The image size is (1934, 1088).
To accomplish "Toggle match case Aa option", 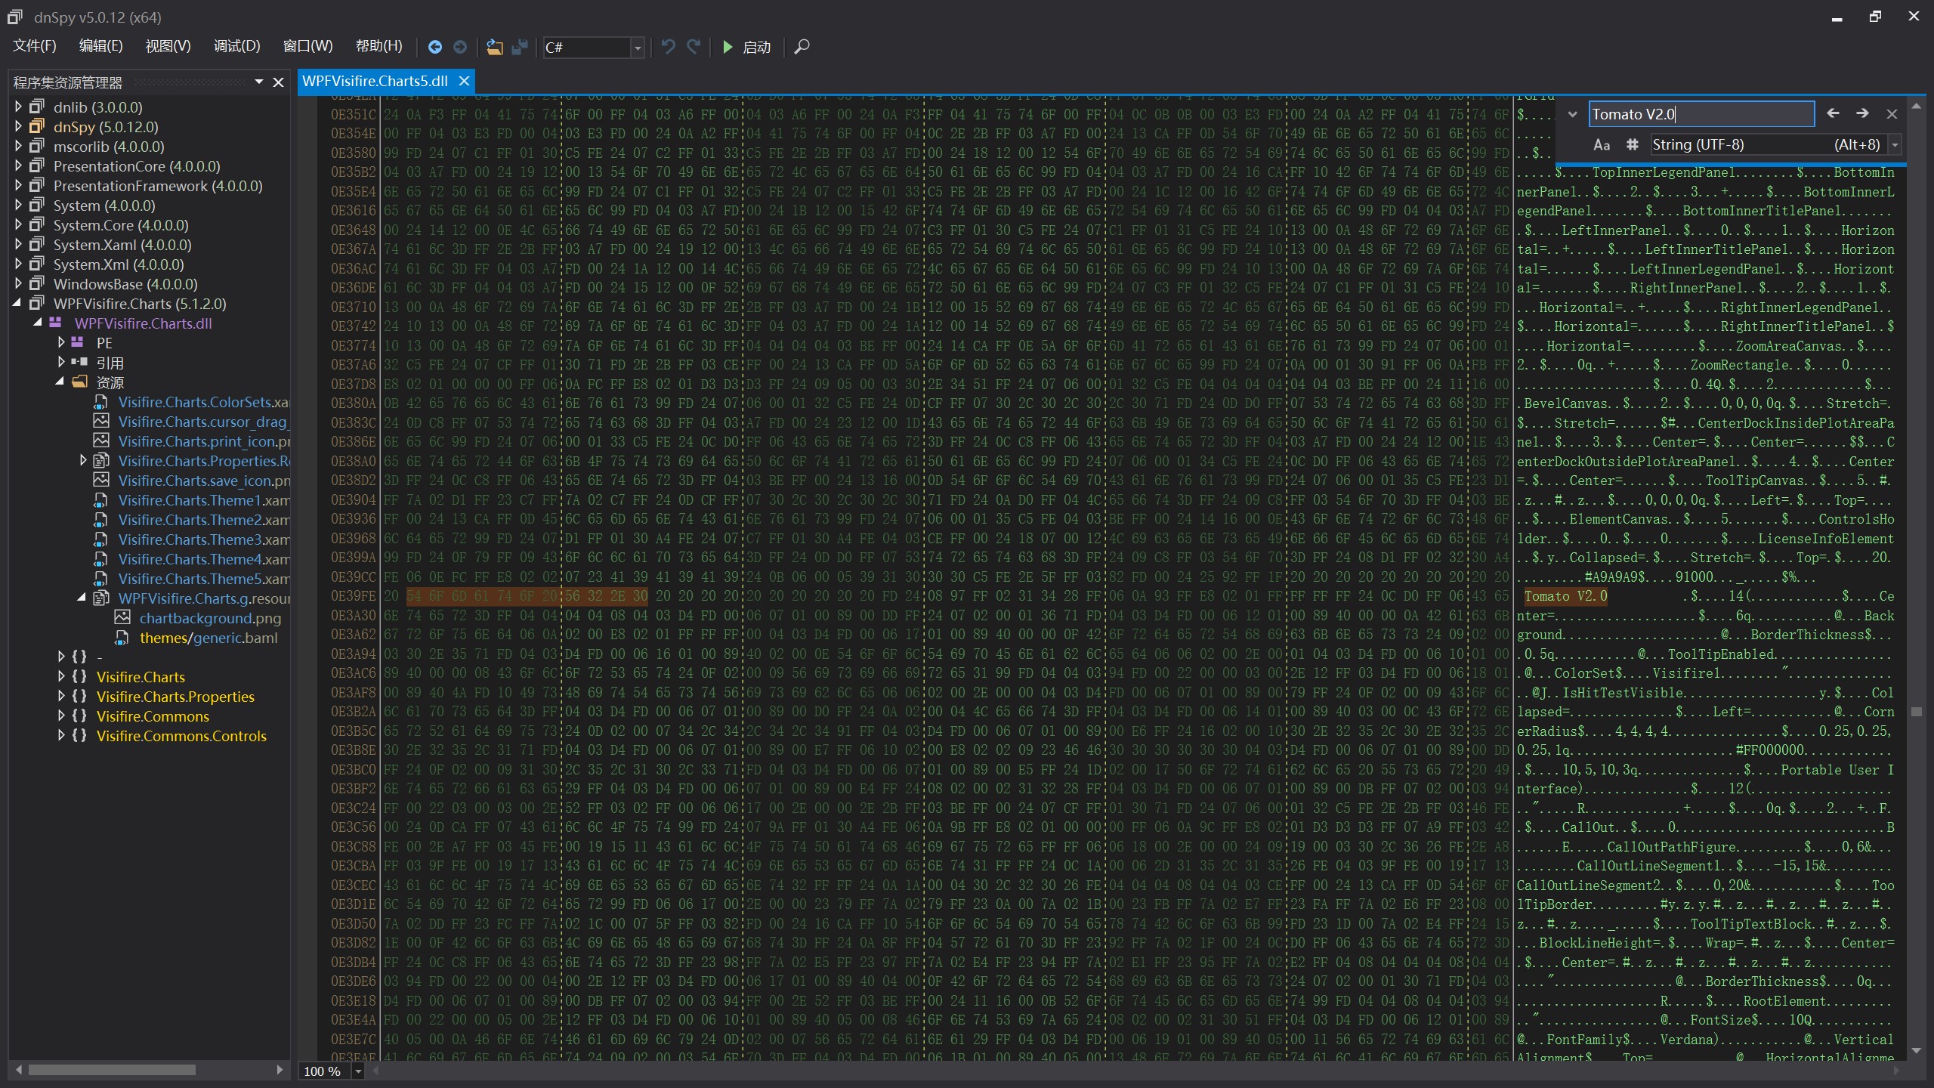I will 1602,144.
